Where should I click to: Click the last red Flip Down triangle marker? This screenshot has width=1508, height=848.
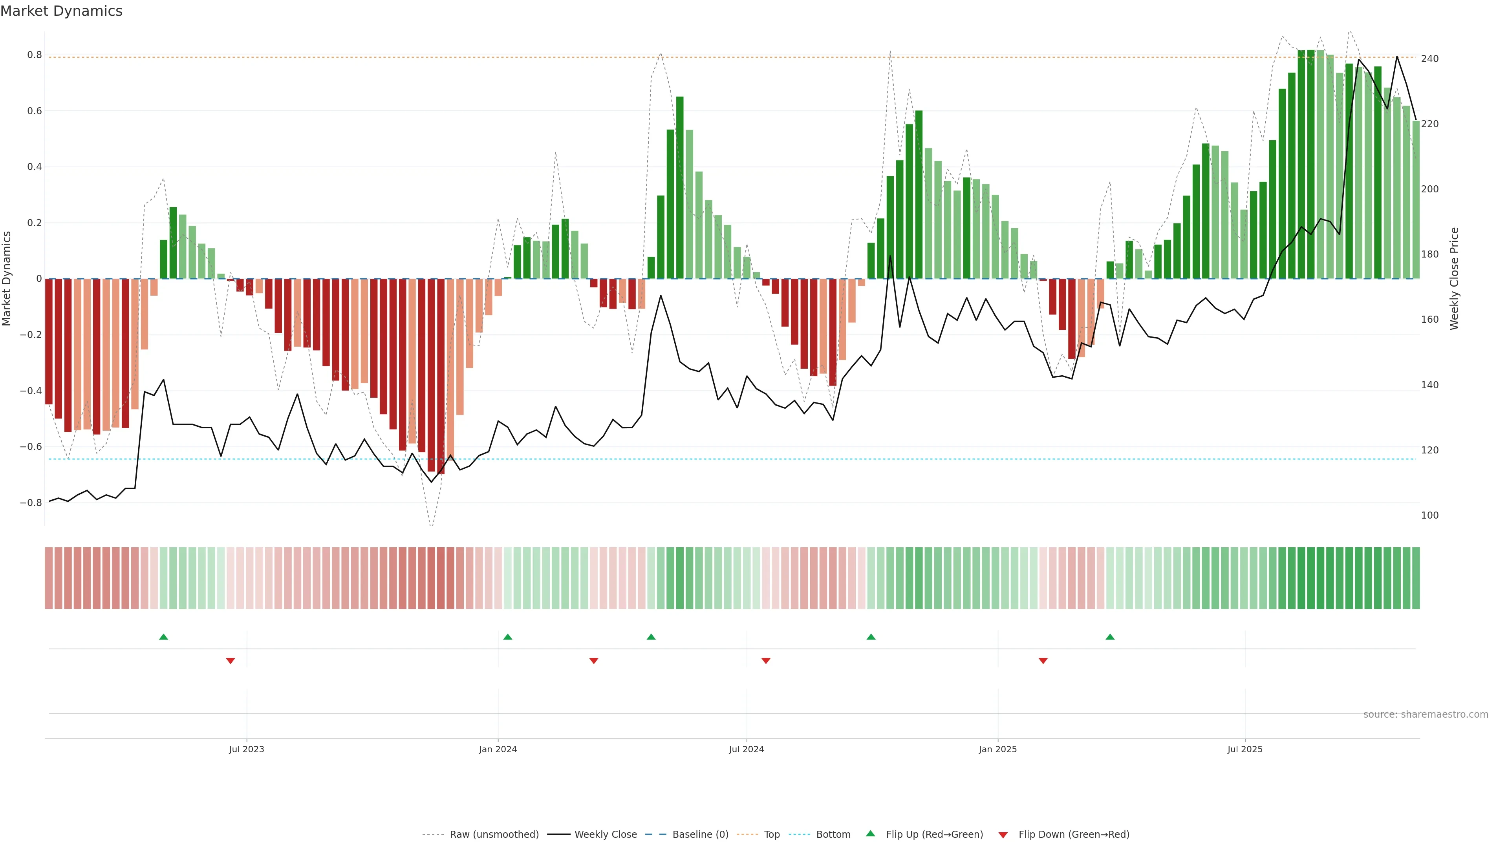(1043, 661)
